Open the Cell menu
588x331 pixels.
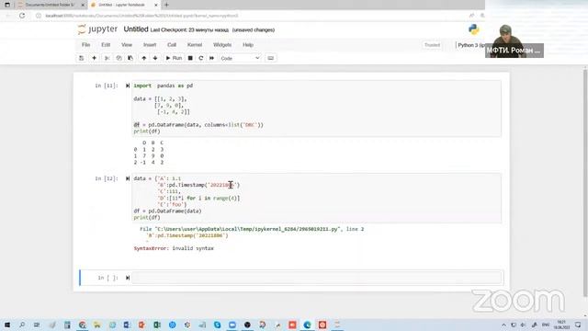(172, 45)
